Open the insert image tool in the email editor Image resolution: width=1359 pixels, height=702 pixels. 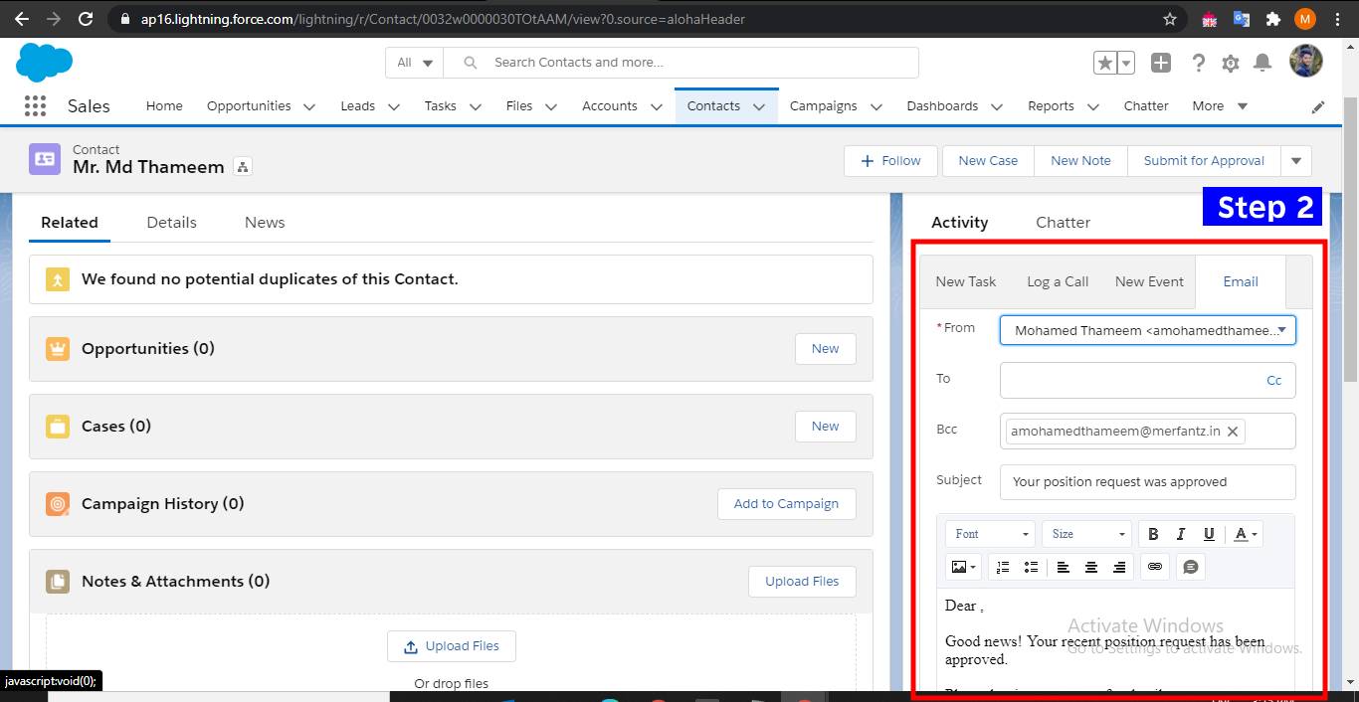pyautogui.click(x=957, y=567)
